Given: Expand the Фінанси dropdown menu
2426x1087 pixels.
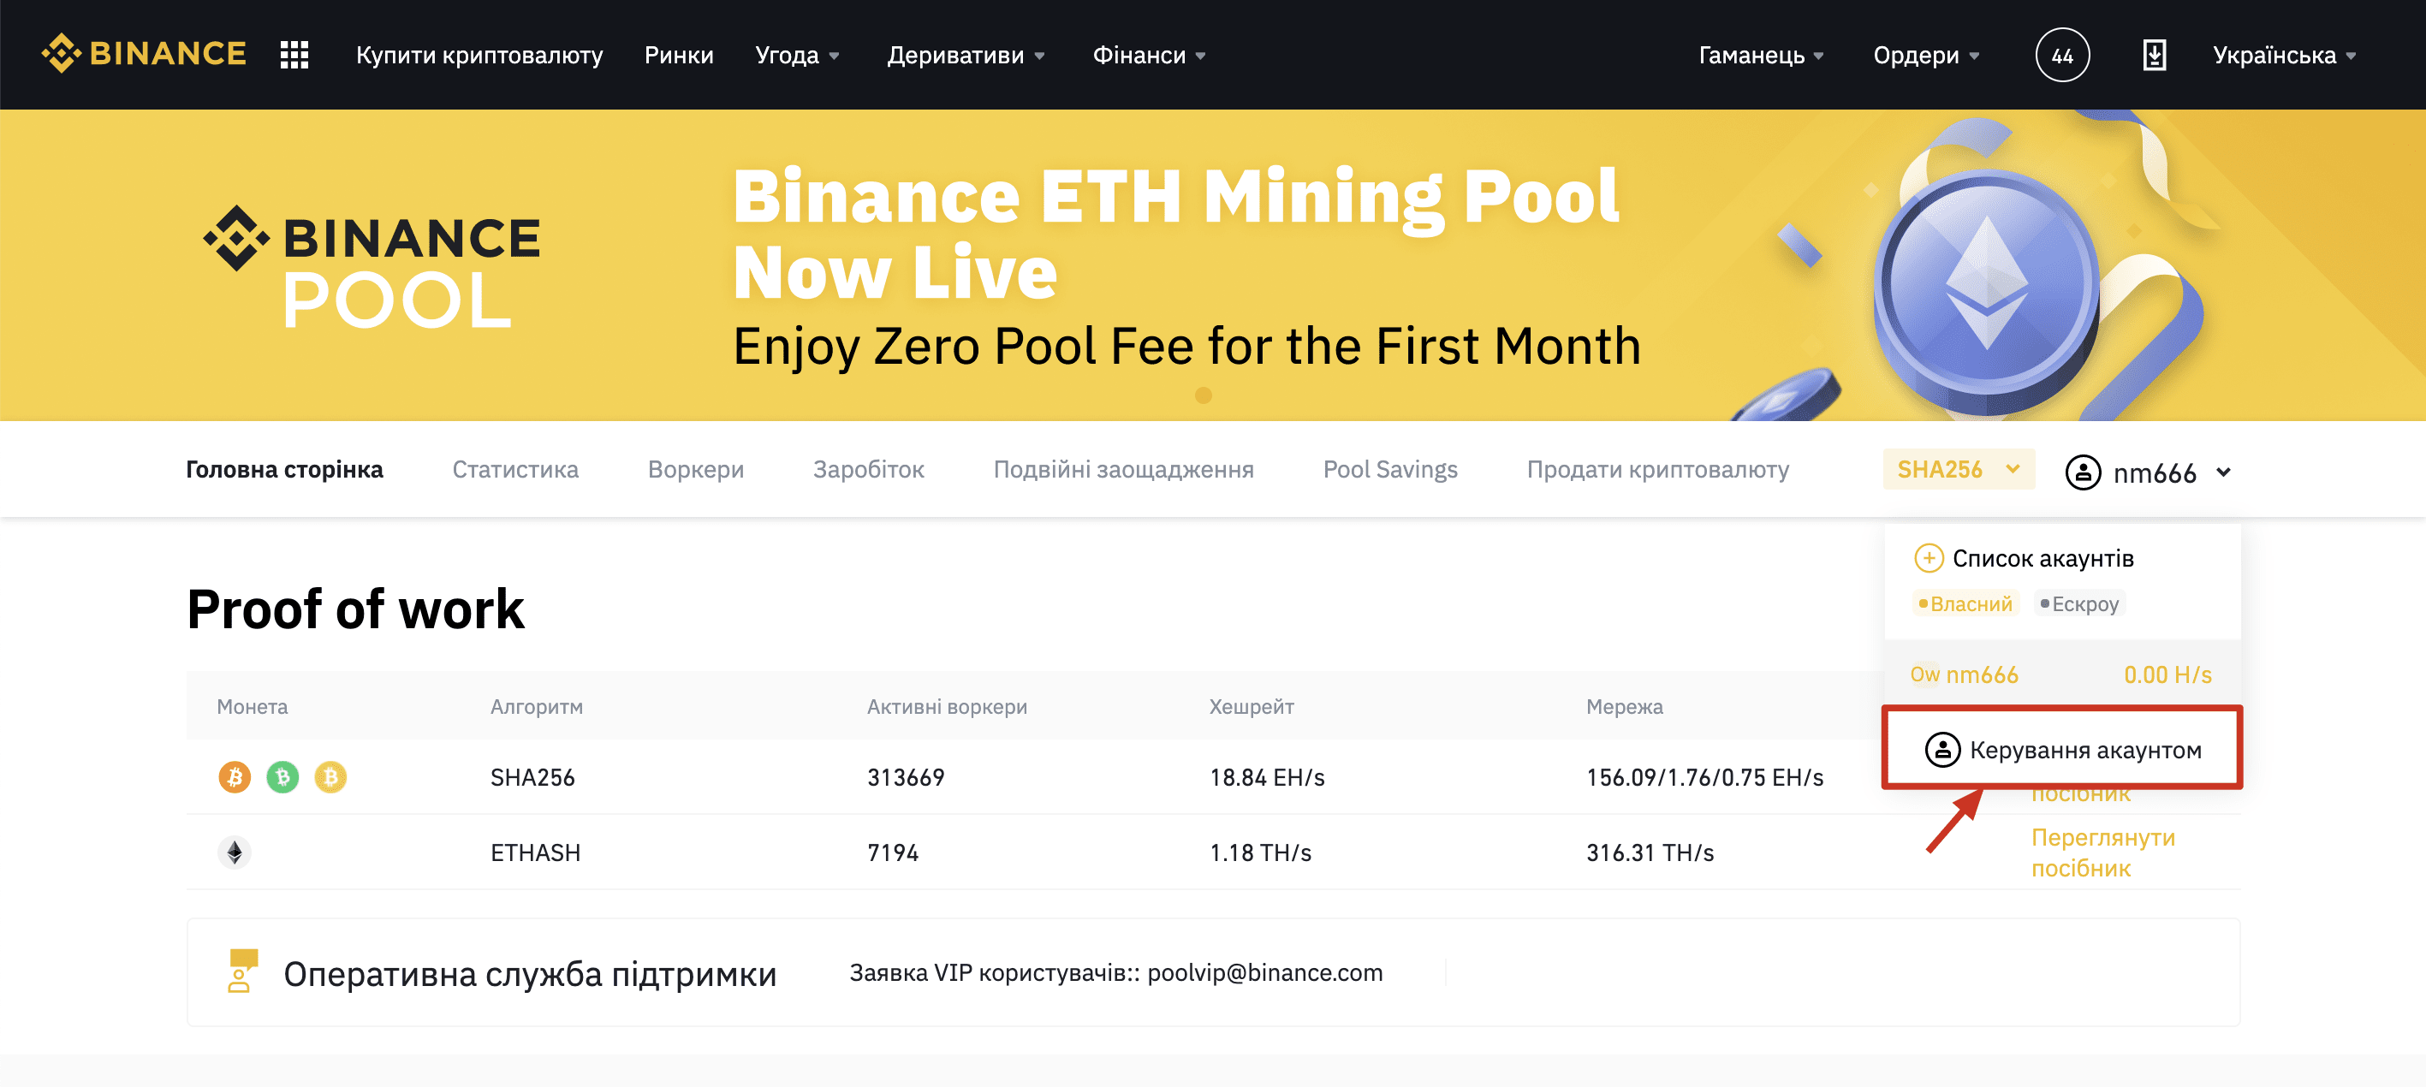Looking at the screenshot, I should (1148, 56).
